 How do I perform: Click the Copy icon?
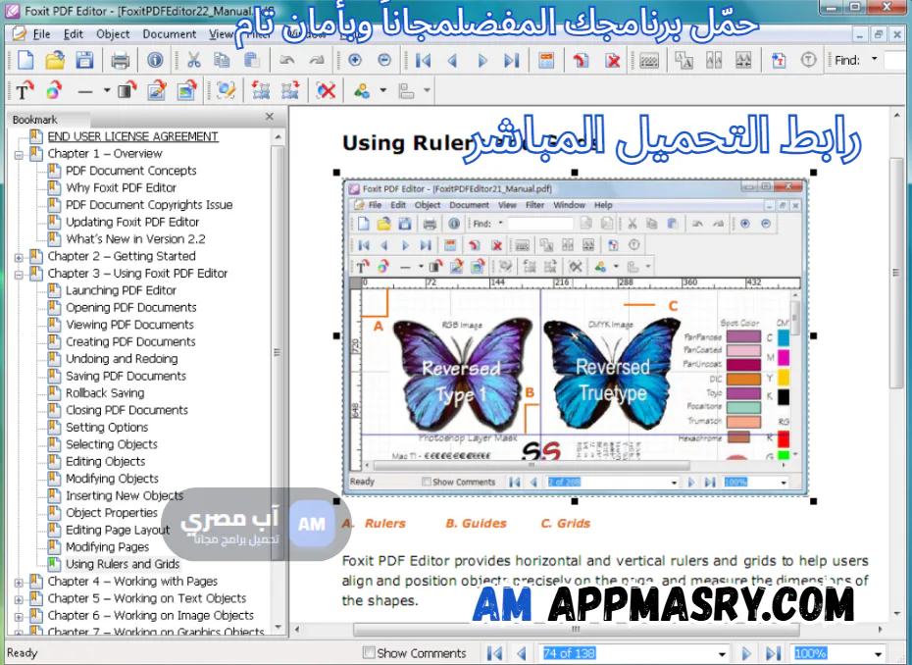[x=222, y=60]
